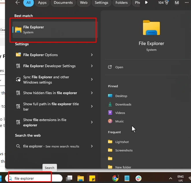This screenshot has width=191, height=183.
Task: Switch to the Documents filter tab
Action: pos(63,3)
